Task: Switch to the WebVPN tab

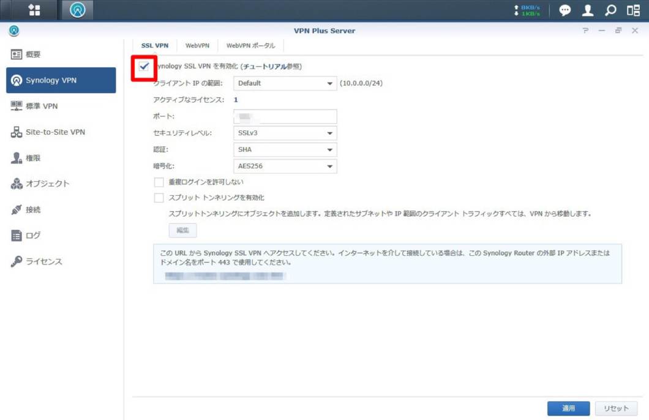Action: [x=197, y=45]
